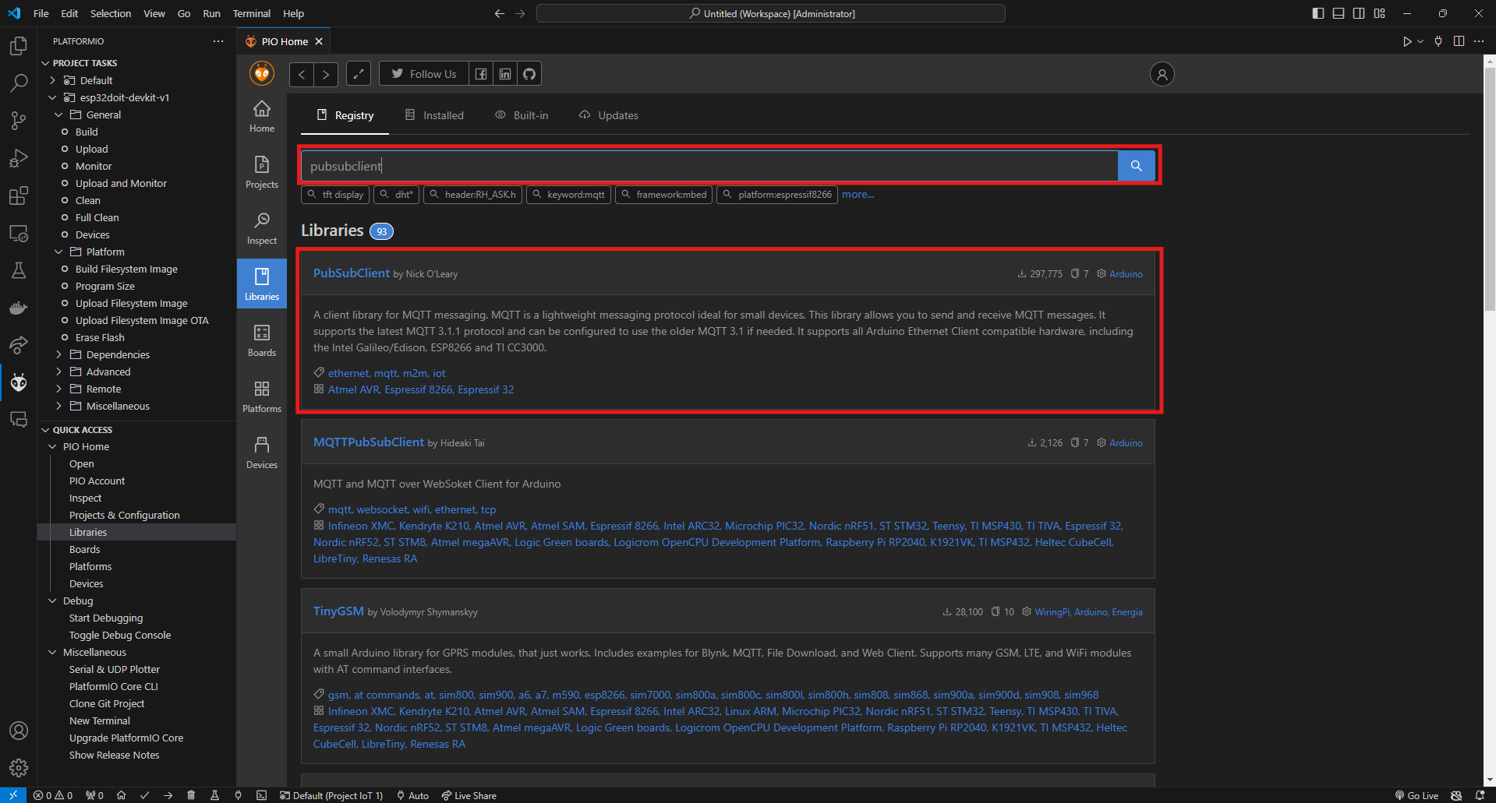
Task: Expand the Remote folder
Action: pyautogui.click(x=58, y=389)
